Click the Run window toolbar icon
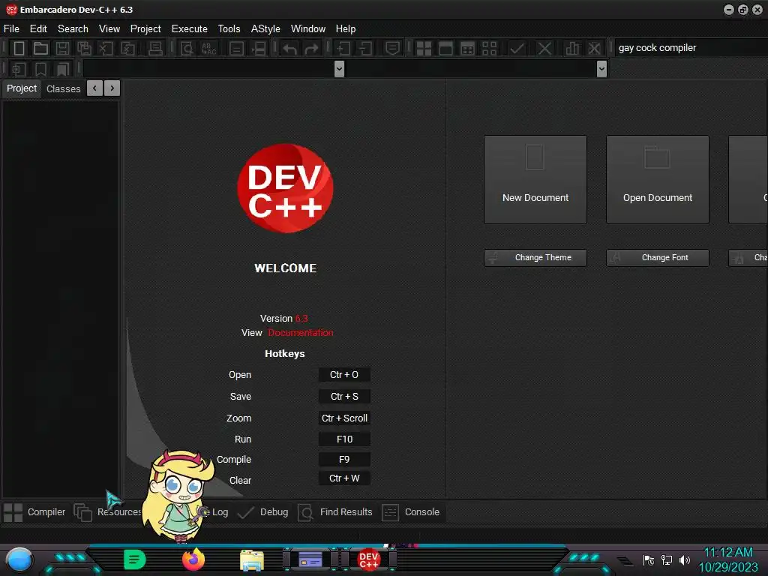The height and width of the screenshot is (576, 768). click(445, 48)
